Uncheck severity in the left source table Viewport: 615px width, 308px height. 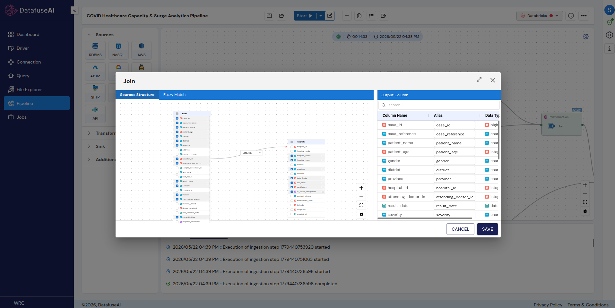177,186
